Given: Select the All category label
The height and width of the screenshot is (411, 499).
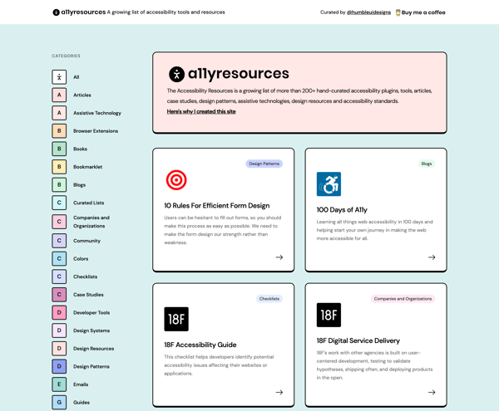Looking at the screenshot, I should (x=77, y=77).
